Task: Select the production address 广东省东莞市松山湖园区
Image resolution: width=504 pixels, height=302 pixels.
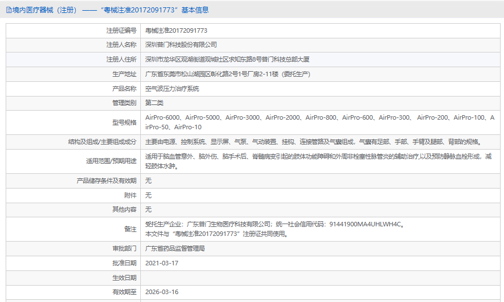Action: pos(227,75)
